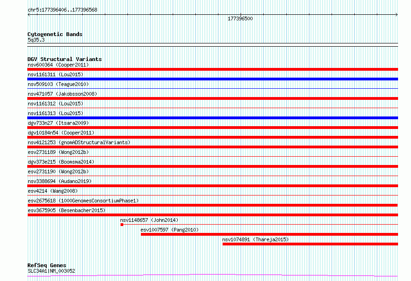
Task: Open nsv1074891 (Thareja2015) variant label
Action: point(255,239)
